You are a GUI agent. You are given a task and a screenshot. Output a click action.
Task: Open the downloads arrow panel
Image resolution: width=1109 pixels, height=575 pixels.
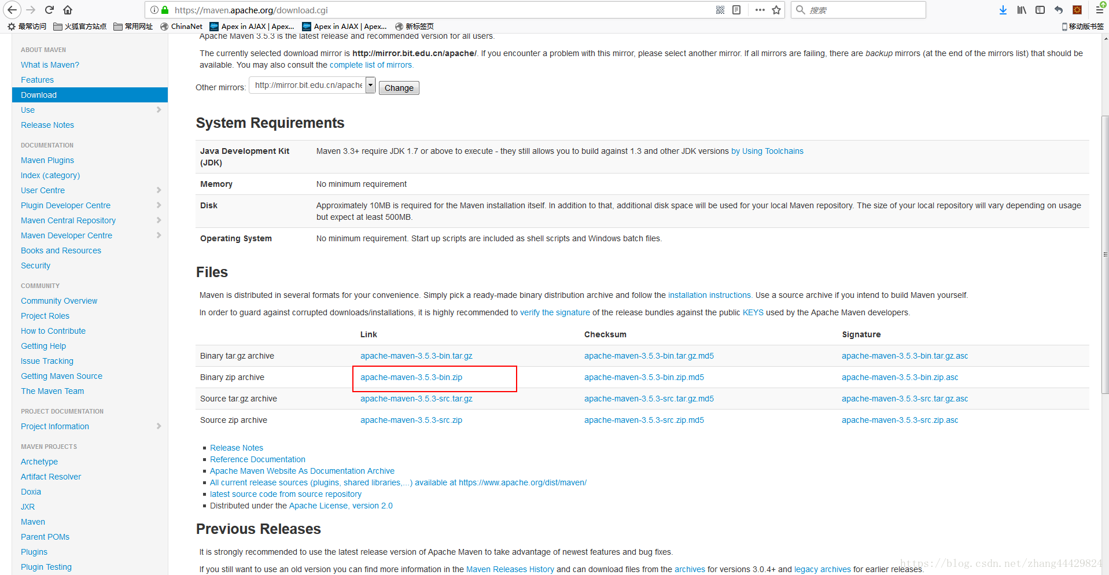(1003, 10)
